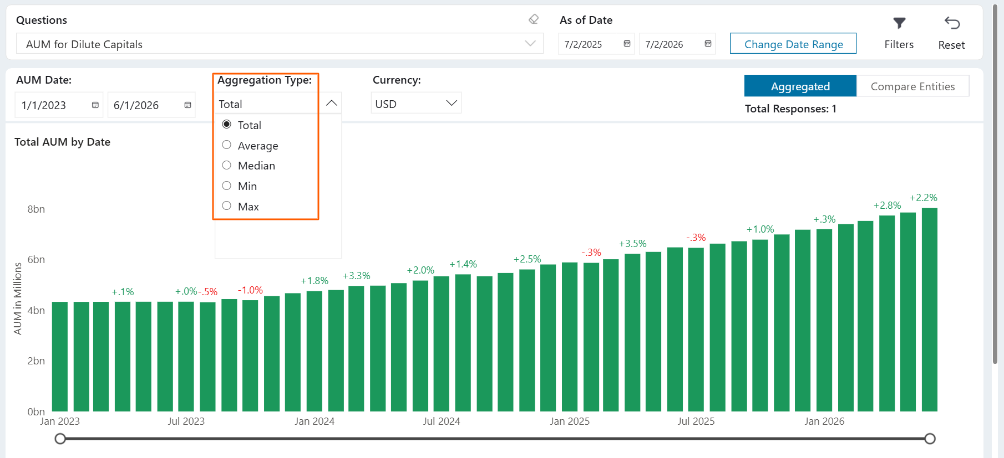1004x458 pixels.
Task: Open calendar picker for As of Date 7/2/2025
Action: point(627,44)
